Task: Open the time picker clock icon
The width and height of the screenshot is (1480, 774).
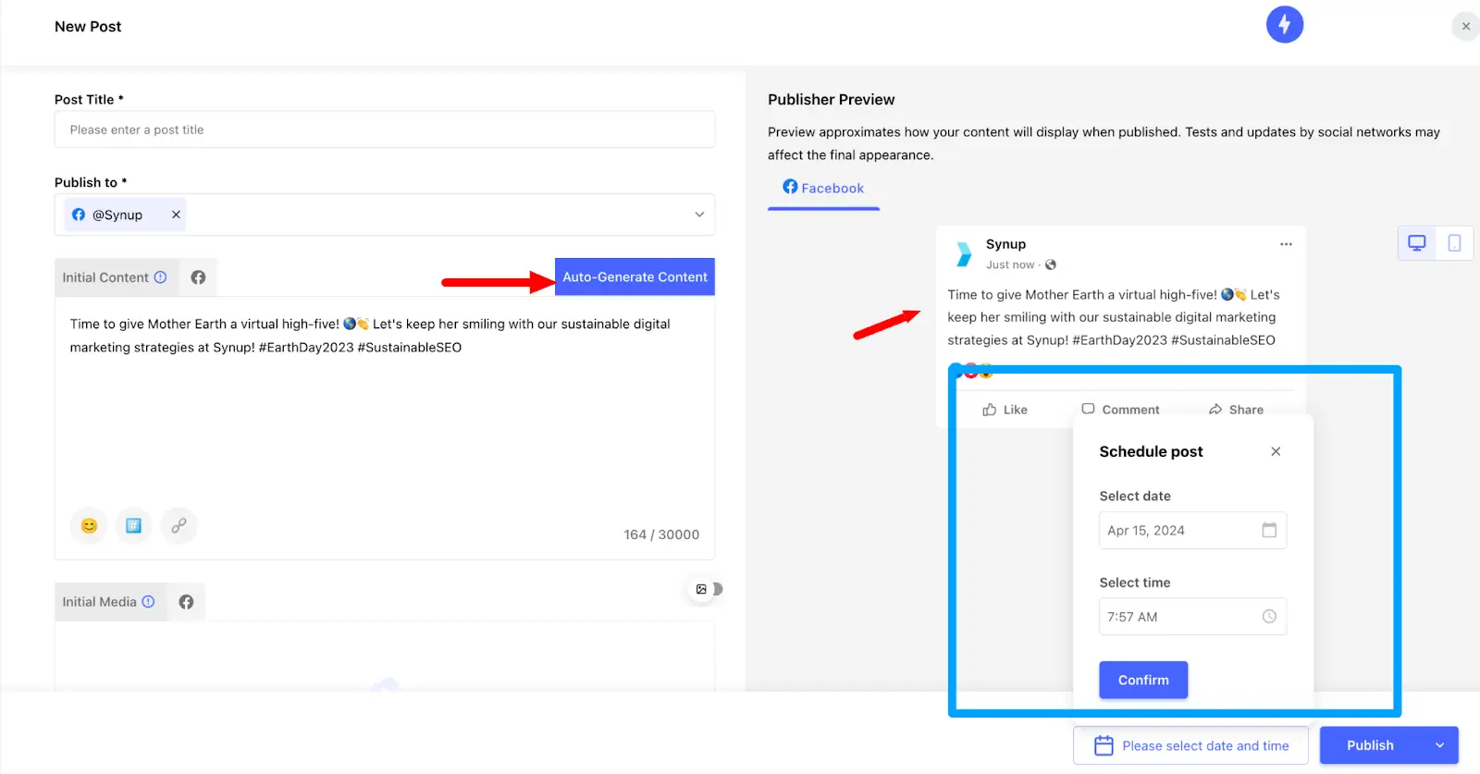Action: (x=1269, y=617)
